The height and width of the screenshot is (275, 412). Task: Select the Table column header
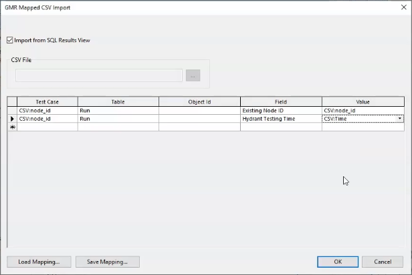click(x=118, y=101)
